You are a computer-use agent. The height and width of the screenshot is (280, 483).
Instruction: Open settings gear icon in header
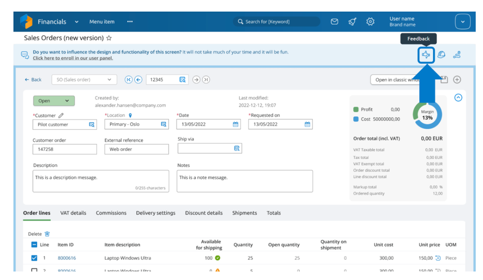pyautogui.click(x=370, y=22)
